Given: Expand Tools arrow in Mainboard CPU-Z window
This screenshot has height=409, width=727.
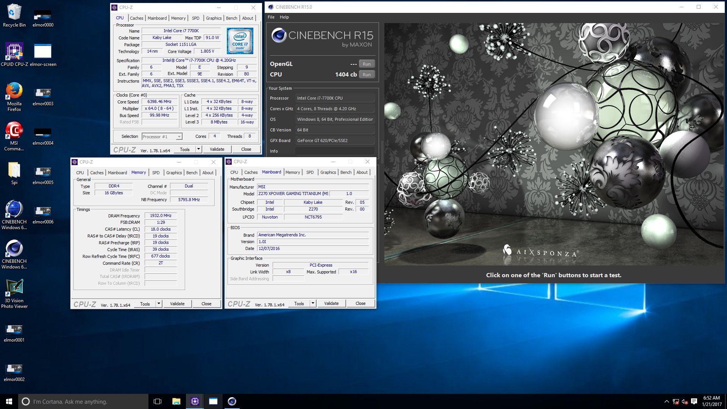Looking at the screenshot, I should [x=313, y=303].
